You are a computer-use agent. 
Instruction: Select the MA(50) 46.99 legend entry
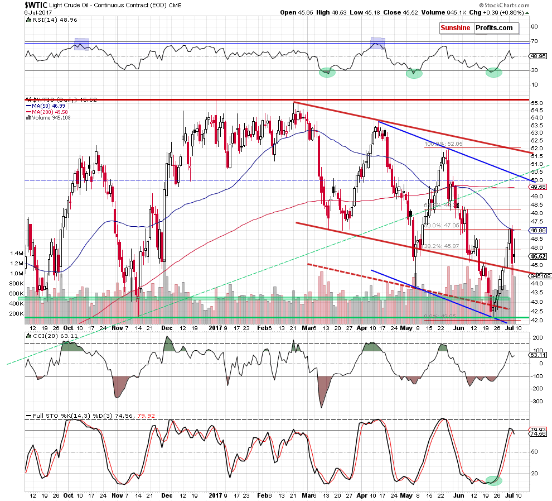(45, 106)
